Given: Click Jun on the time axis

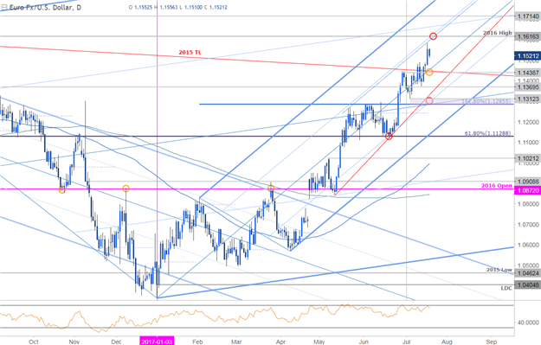Looking at the screenshot, I should [x=364, y=342].
